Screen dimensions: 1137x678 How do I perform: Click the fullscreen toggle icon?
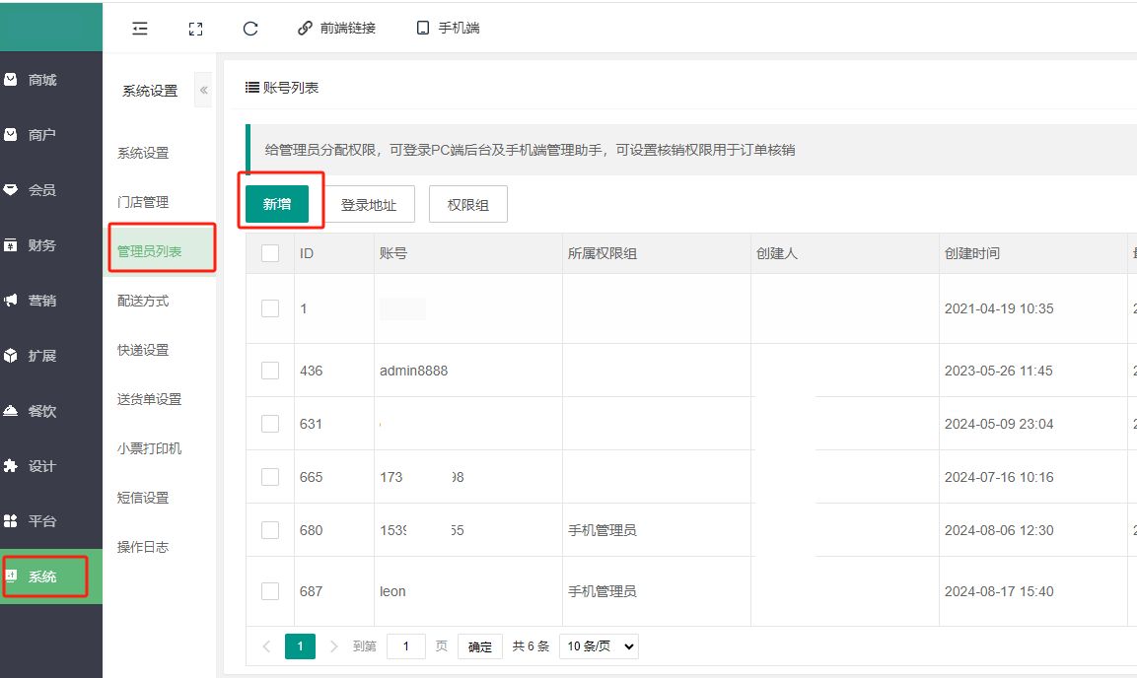(x=195, y=29)
